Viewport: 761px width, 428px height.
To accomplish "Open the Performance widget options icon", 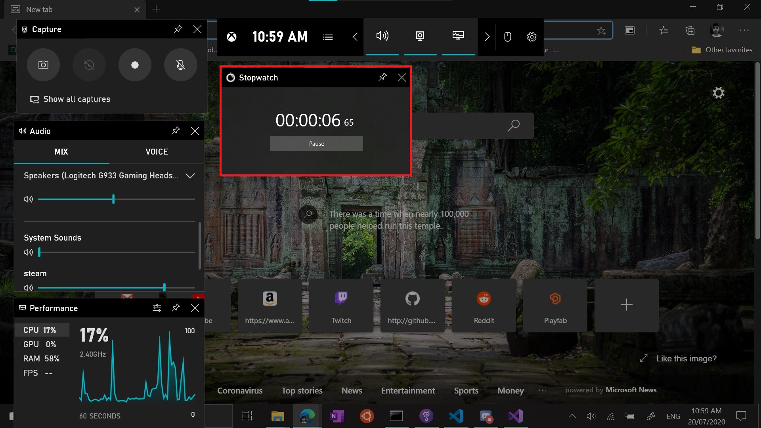I will (x=157, y=308).
